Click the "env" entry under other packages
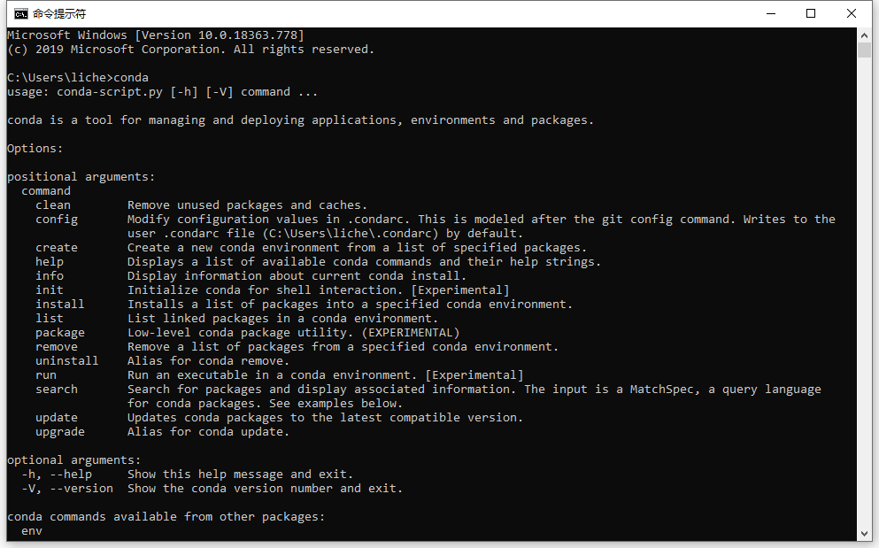Screen dimensions: 879x548 pos(32,531)
